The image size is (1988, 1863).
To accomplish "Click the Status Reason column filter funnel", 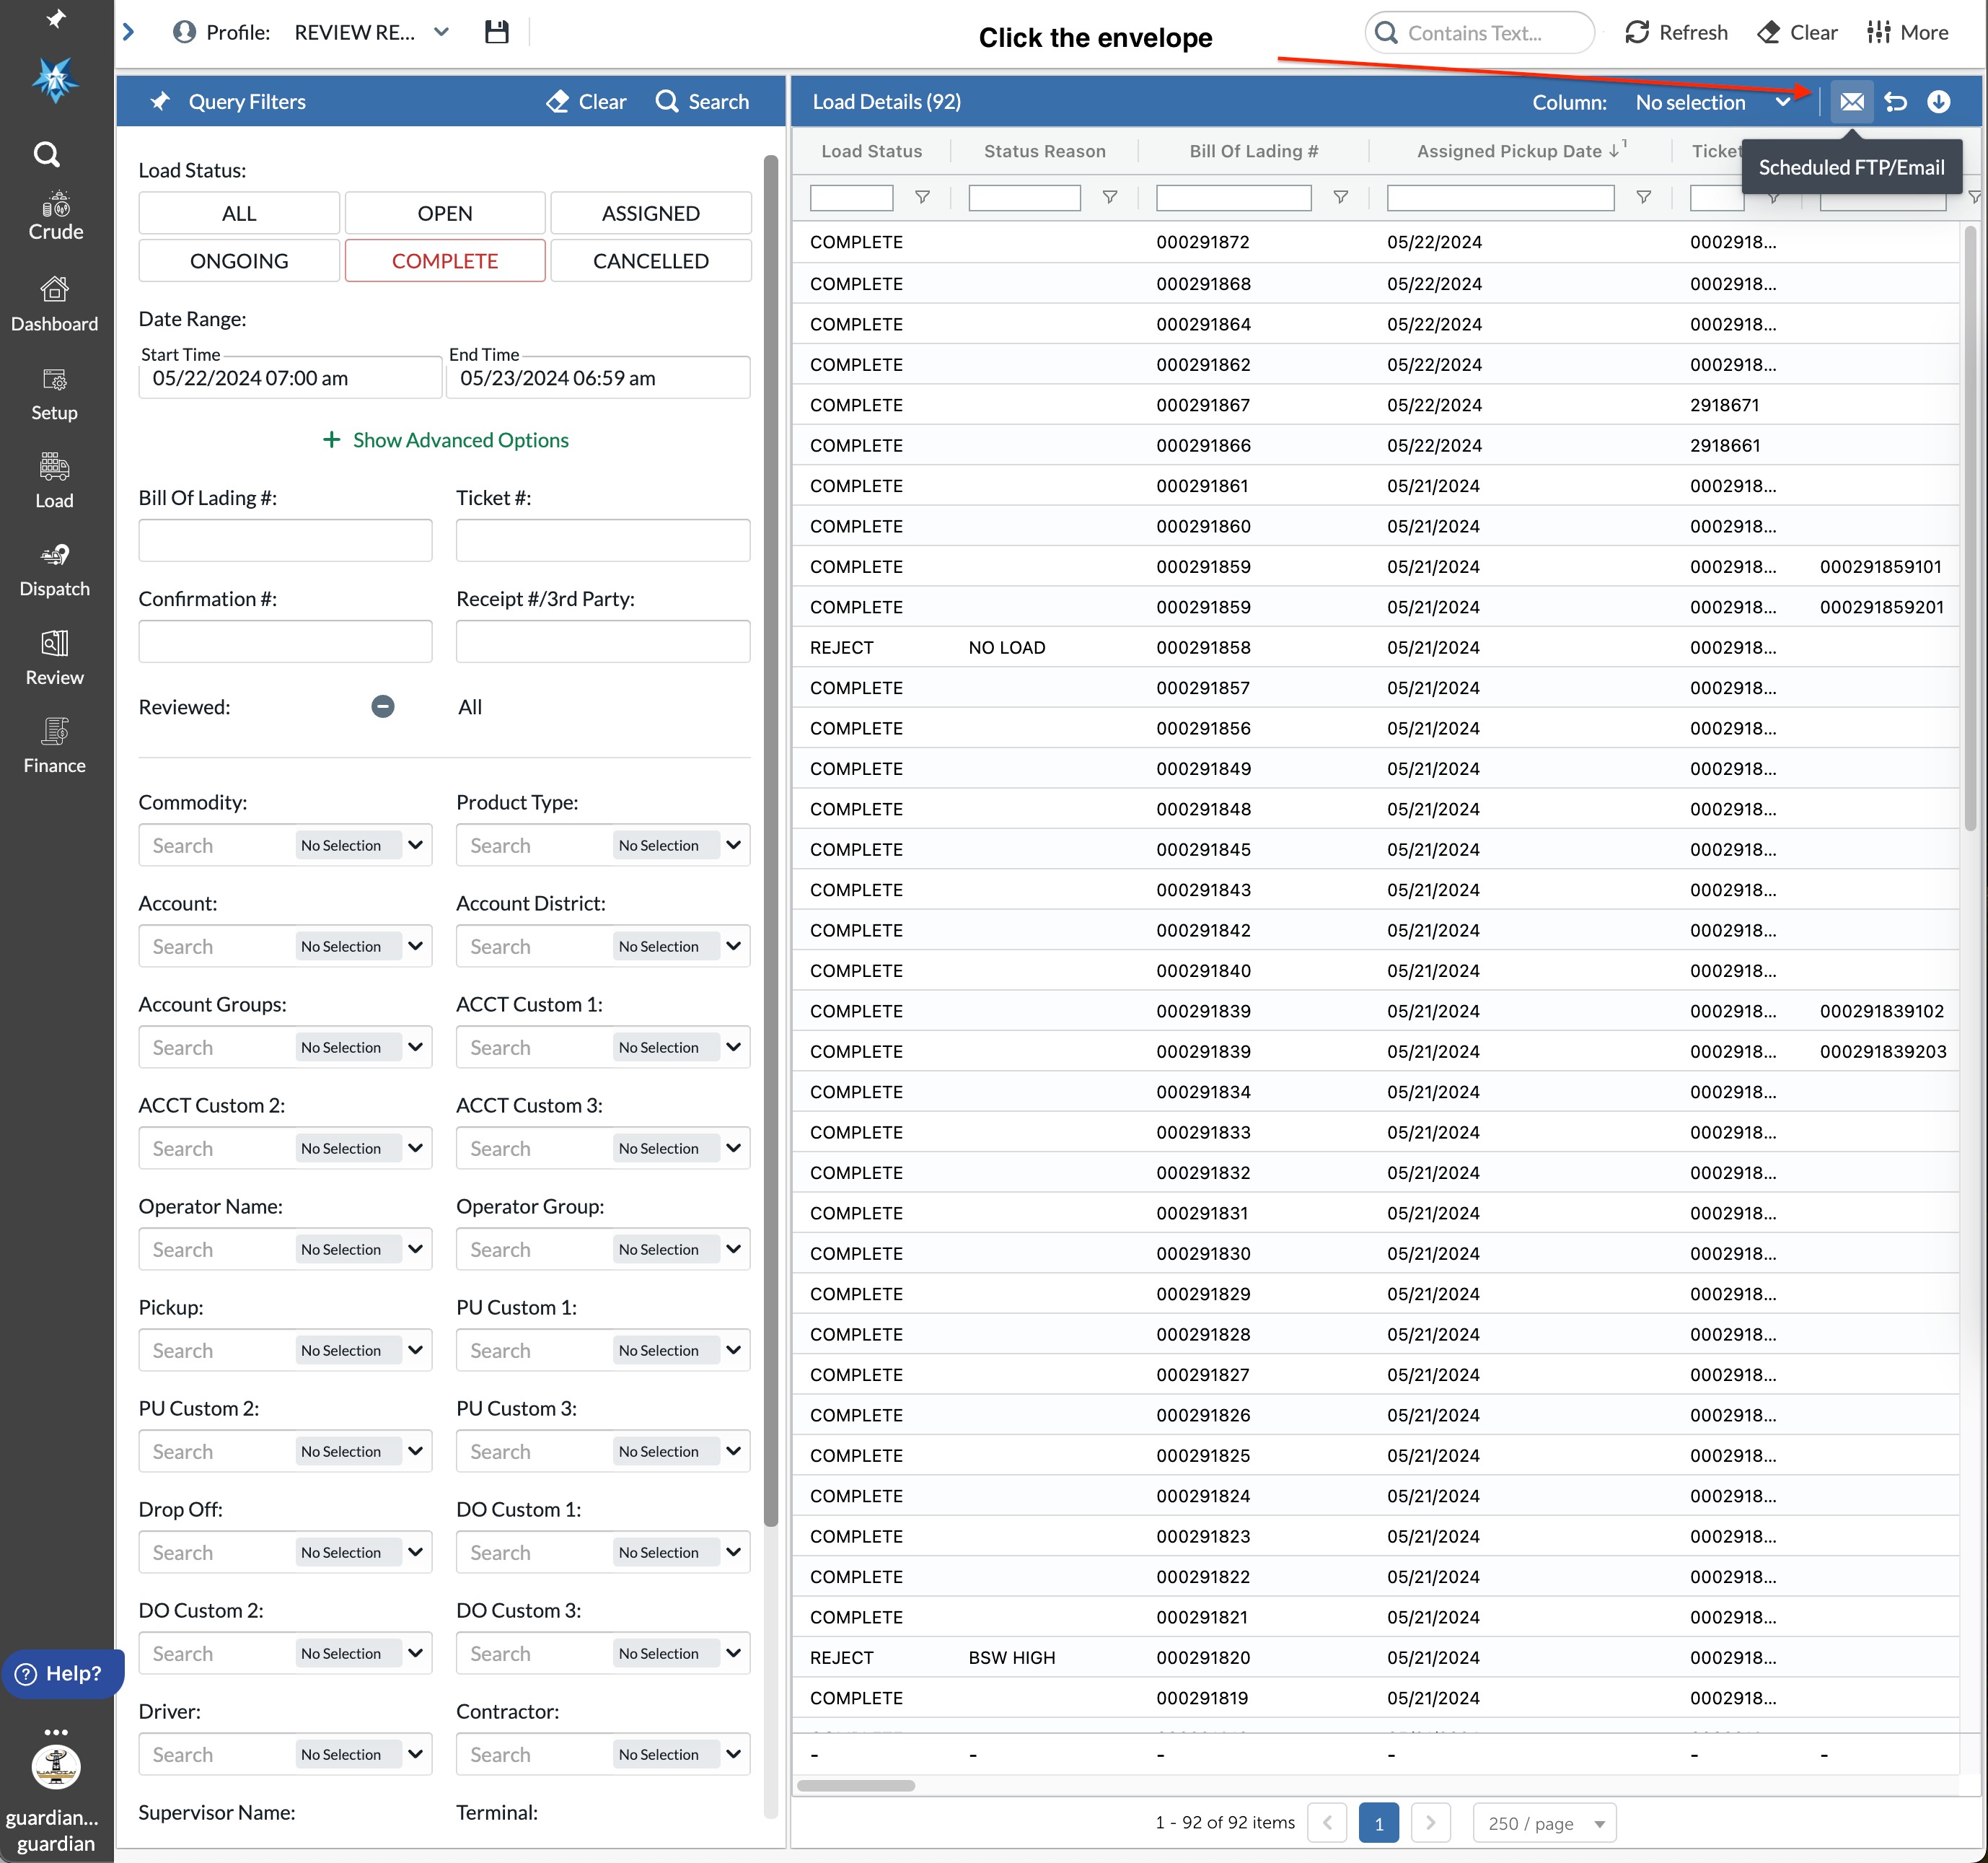I will click(x=1109, y=197).
